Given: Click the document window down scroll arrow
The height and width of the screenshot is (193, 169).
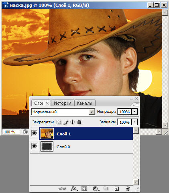Looking at the screenshot, I should 165,125.
